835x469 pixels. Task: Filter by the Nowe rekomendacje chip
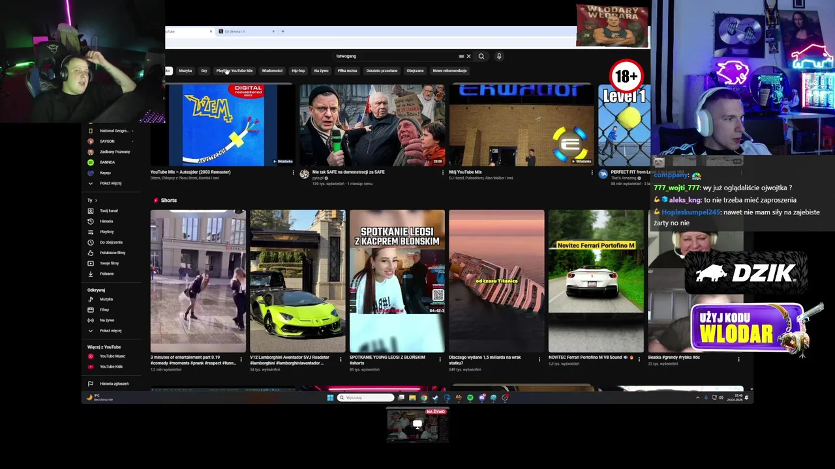point(449,70)
